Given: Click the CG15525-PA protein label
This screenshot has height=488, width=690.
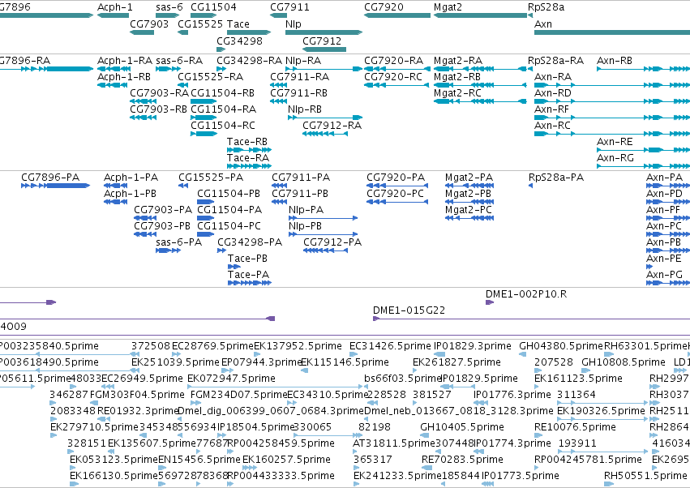Looking at the screenshot, I should click(x=211, y=178).
